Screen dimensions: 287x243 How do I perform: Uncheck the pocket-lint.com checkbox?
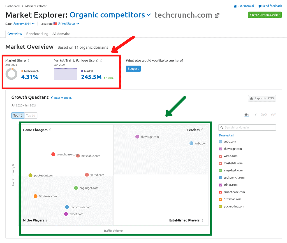221,207
